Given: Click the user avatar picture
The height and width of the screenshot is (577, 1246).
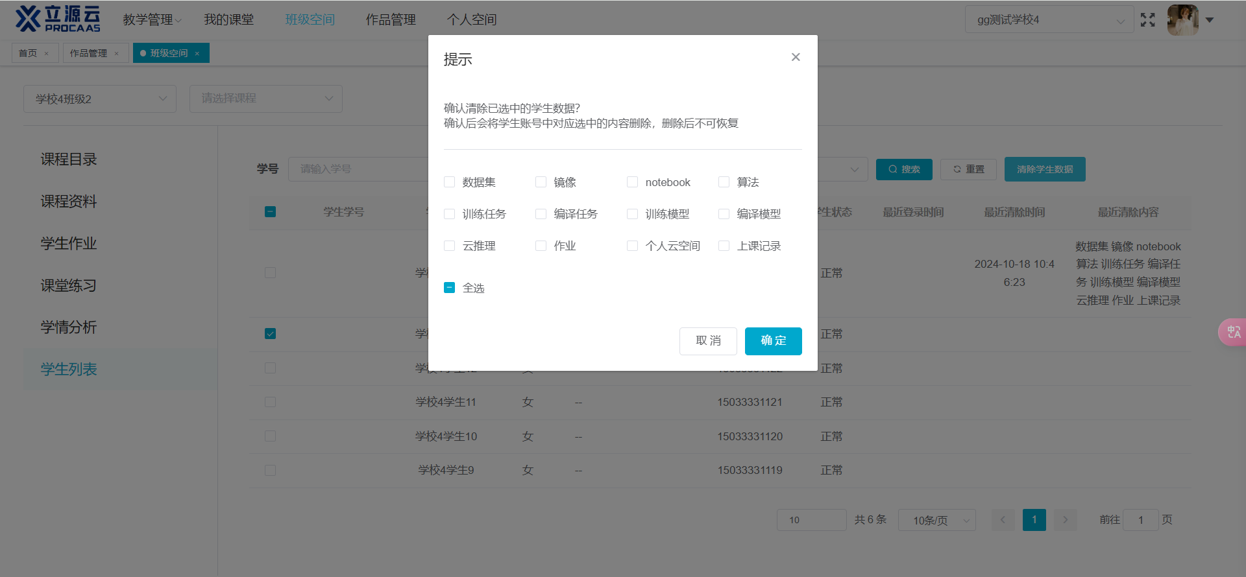Looking at the screenshot, I should coord(1182,20).
